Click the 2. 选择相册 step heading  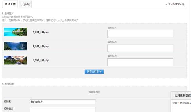pos(8,83)
